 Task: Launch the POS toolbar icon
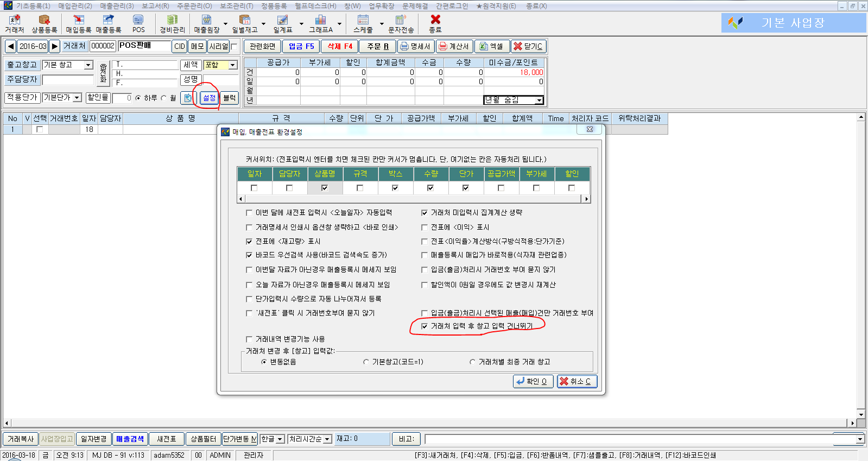pyautogui.click(x=138, y=24)
